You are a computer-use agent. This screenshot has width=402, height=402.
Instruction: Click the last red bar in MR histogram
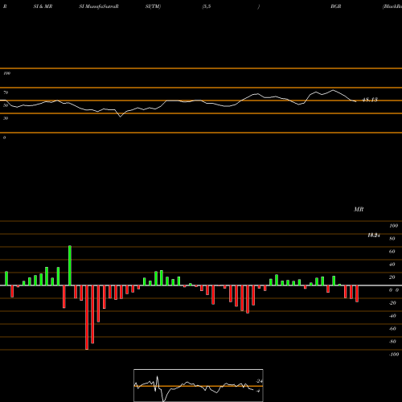pos(357,293)
